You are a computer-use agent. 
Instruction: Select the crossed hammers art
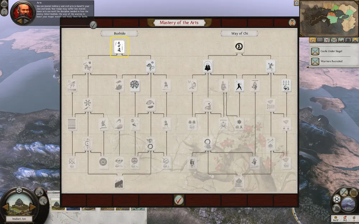click(271, 144)
